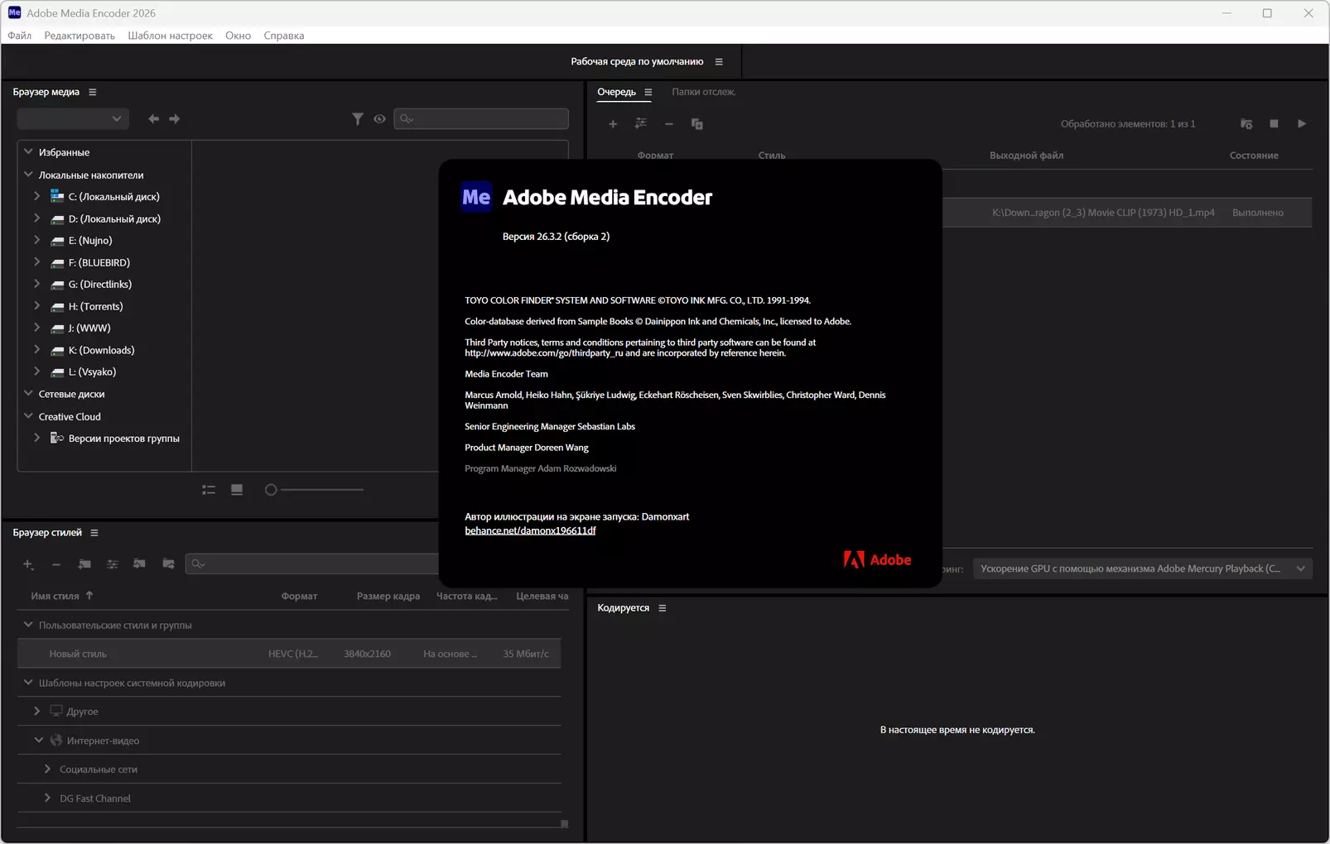Open the Файл menu
Image resolution: width=1330 pixels, height=844 pixels.
(20, 36)
